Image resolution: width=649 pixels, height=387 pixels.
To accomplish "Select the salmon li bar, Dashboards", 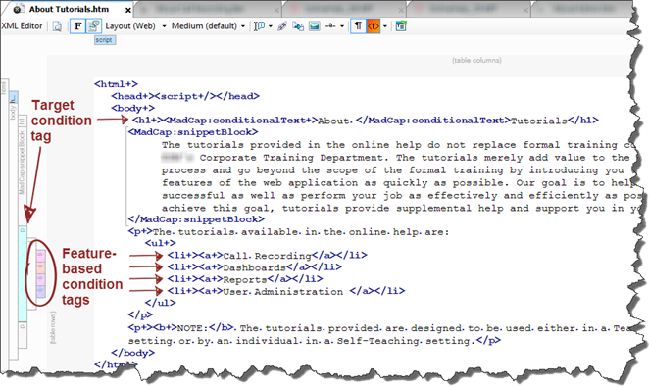I will coord(40,267).
